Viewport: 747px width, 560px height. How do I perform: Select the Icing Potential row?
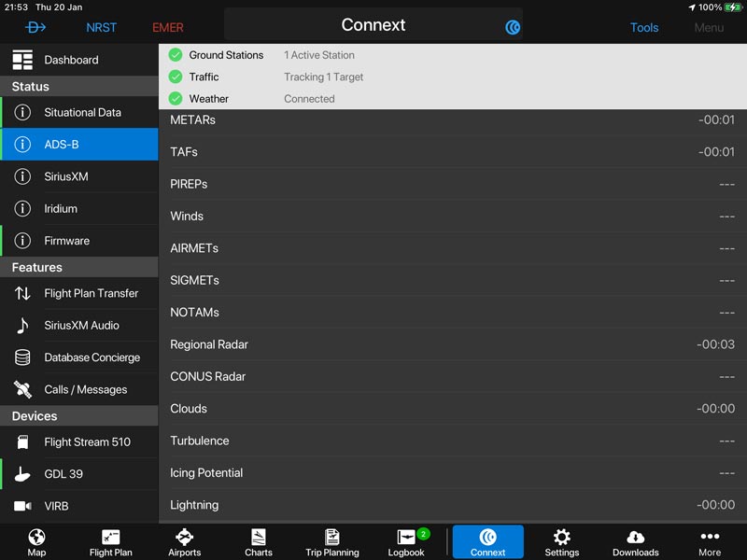click(x=453, y=473)
